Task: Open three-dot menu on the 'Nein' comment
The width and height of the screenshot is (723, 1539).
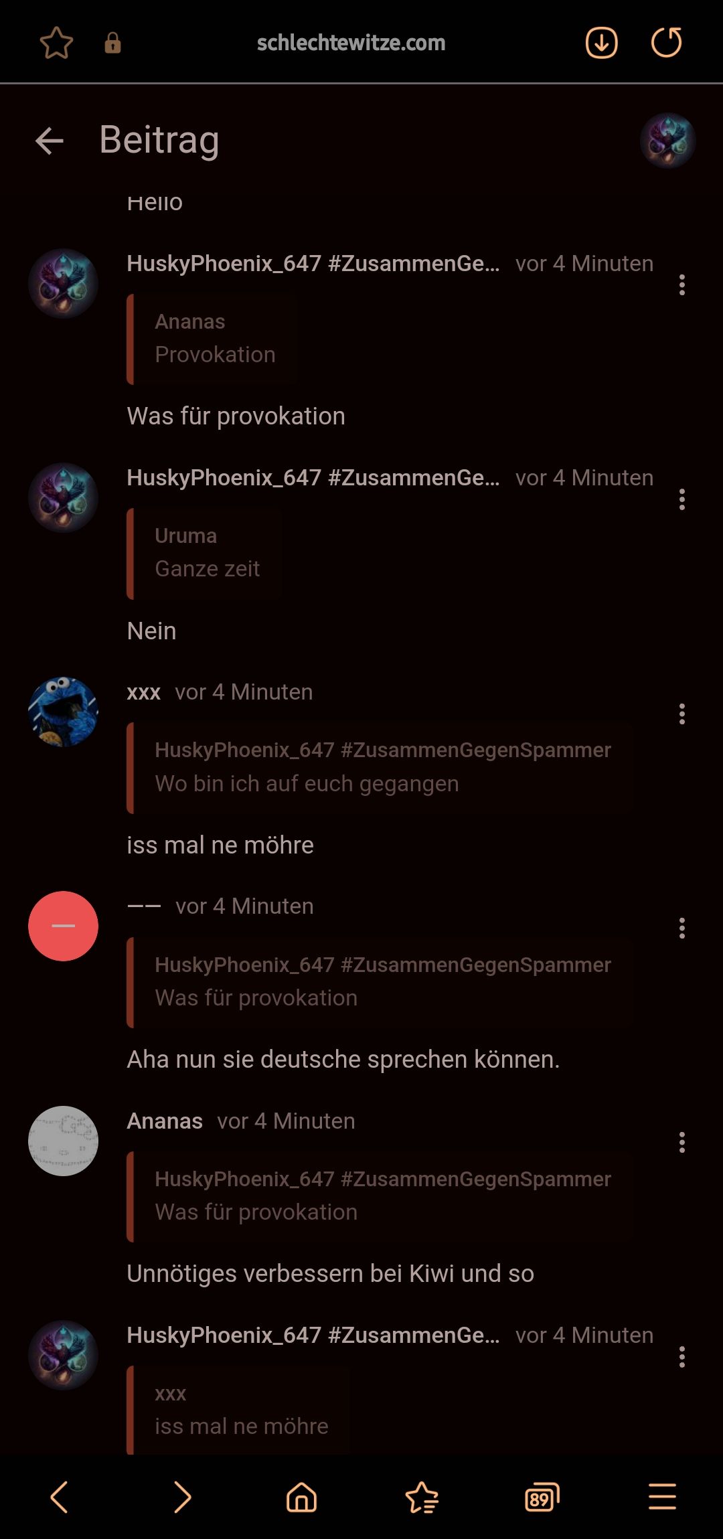Action: pyautogui.click(x=681, y=499)
